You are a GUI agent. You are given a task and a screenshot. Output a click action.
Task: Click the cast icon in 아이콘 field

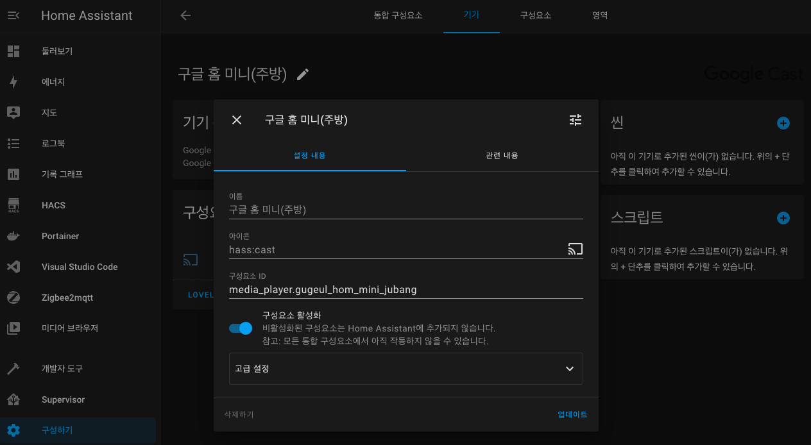[x=576, y=249]
